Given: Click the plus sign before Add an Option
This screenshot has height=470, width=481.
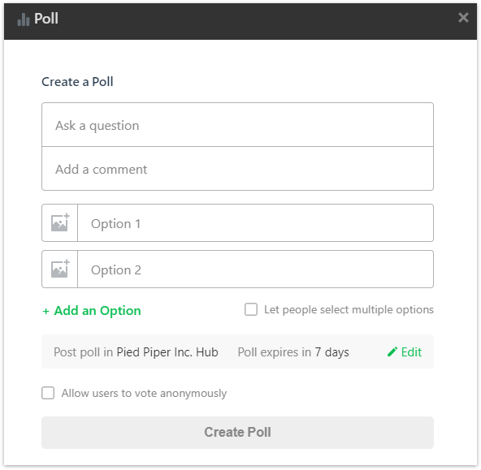Looking at the screenshot, I should (x=45, y=311).
